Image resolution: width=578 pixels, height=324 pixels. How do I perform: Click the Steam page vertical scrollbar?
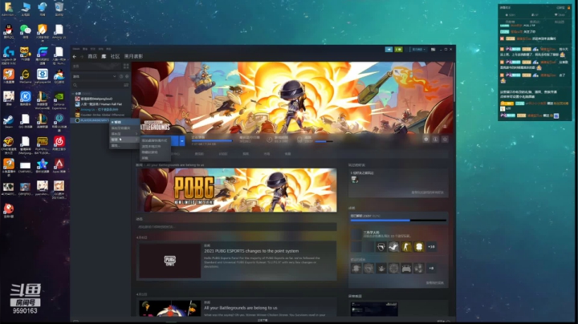[454, 83]
